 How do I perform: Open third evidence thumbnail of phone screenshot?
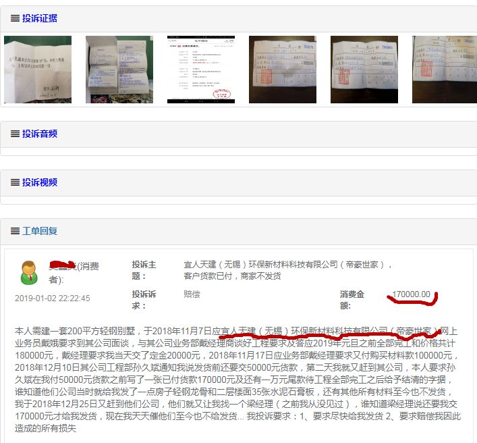201,70
